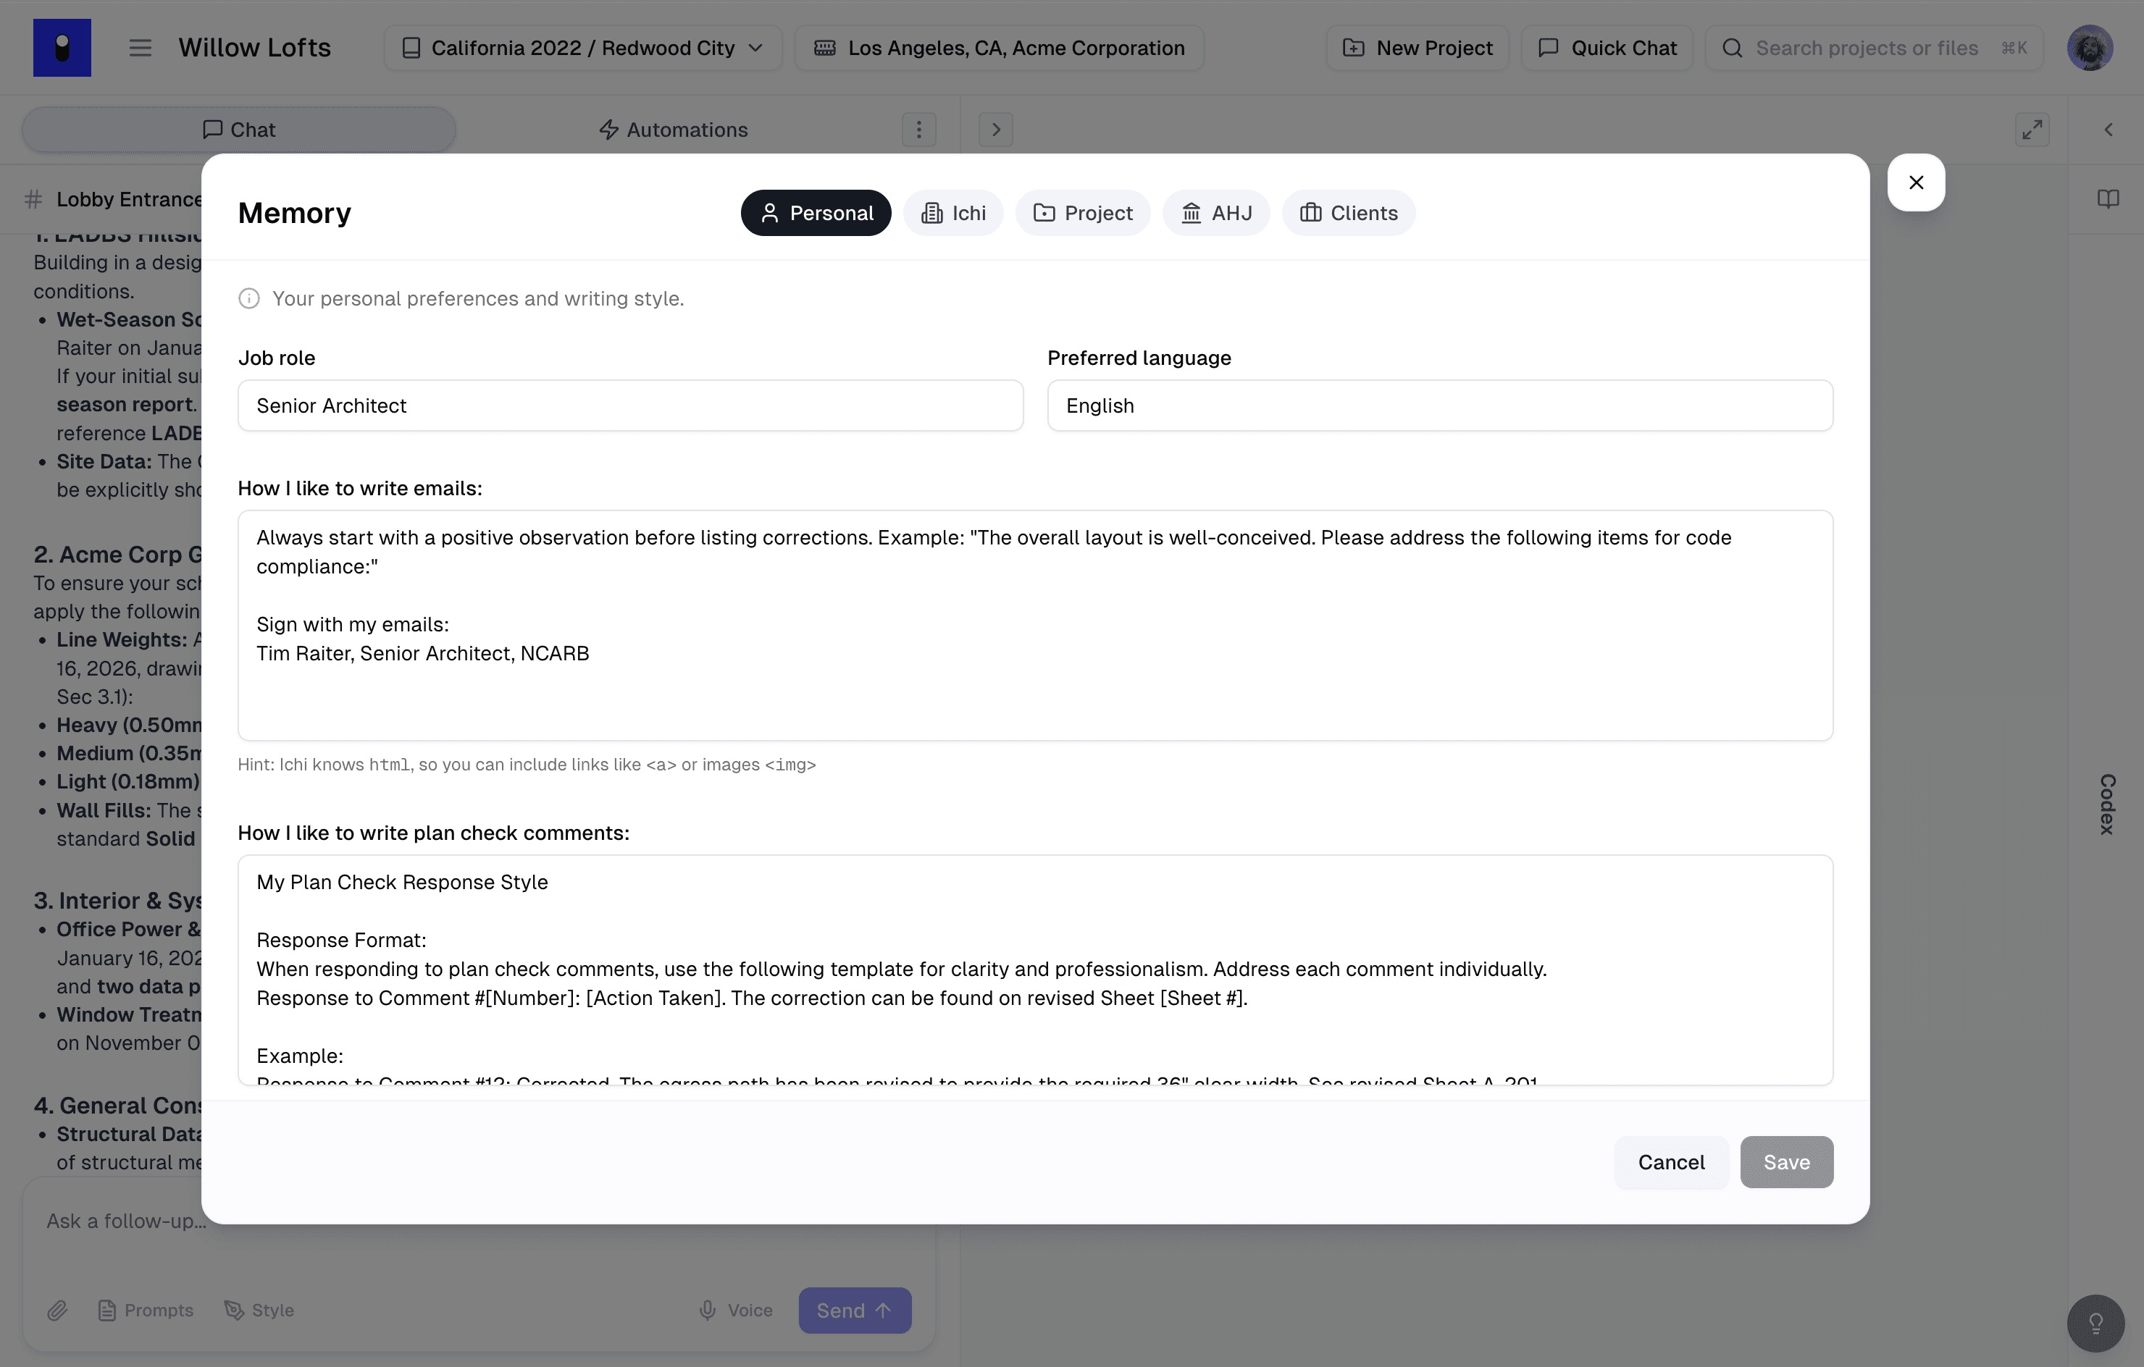
Task: Expand panel with right chevron arrow
Action: tap(995, 130)
